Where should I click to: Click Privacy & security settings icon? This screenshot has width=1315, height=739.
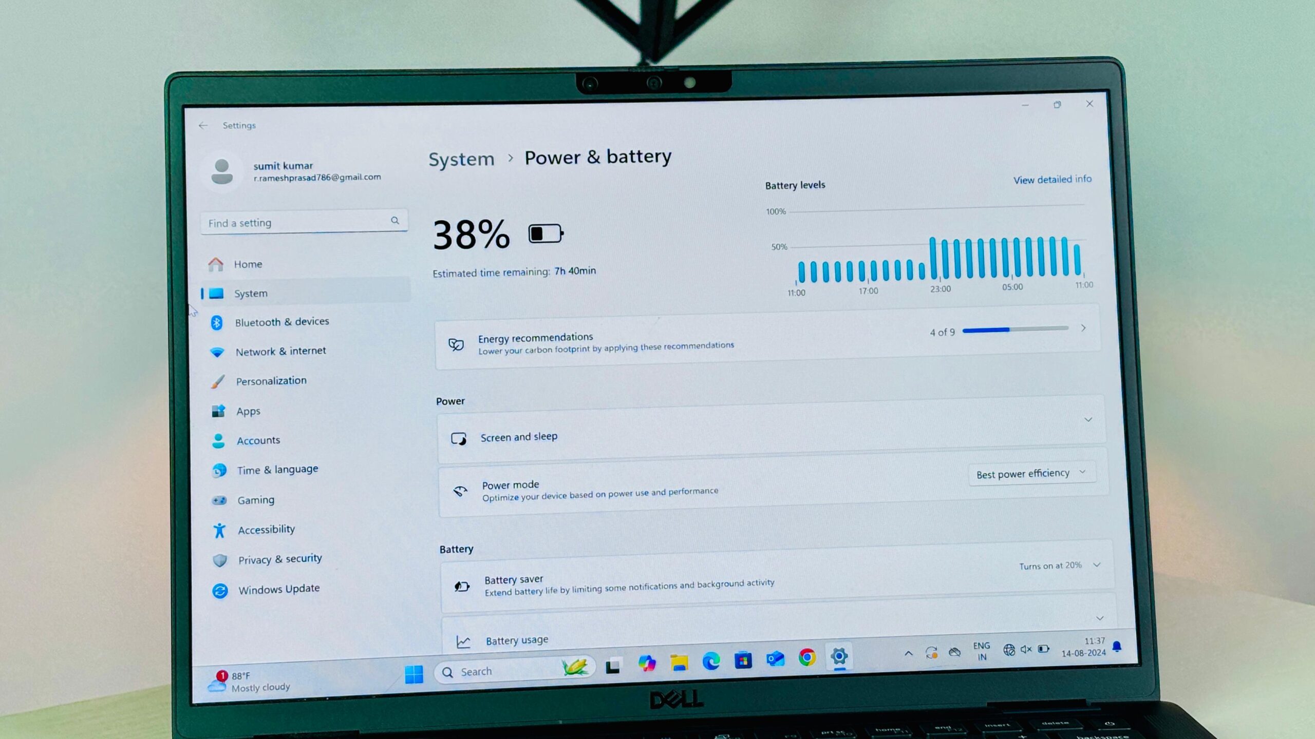tap(219, 558)
